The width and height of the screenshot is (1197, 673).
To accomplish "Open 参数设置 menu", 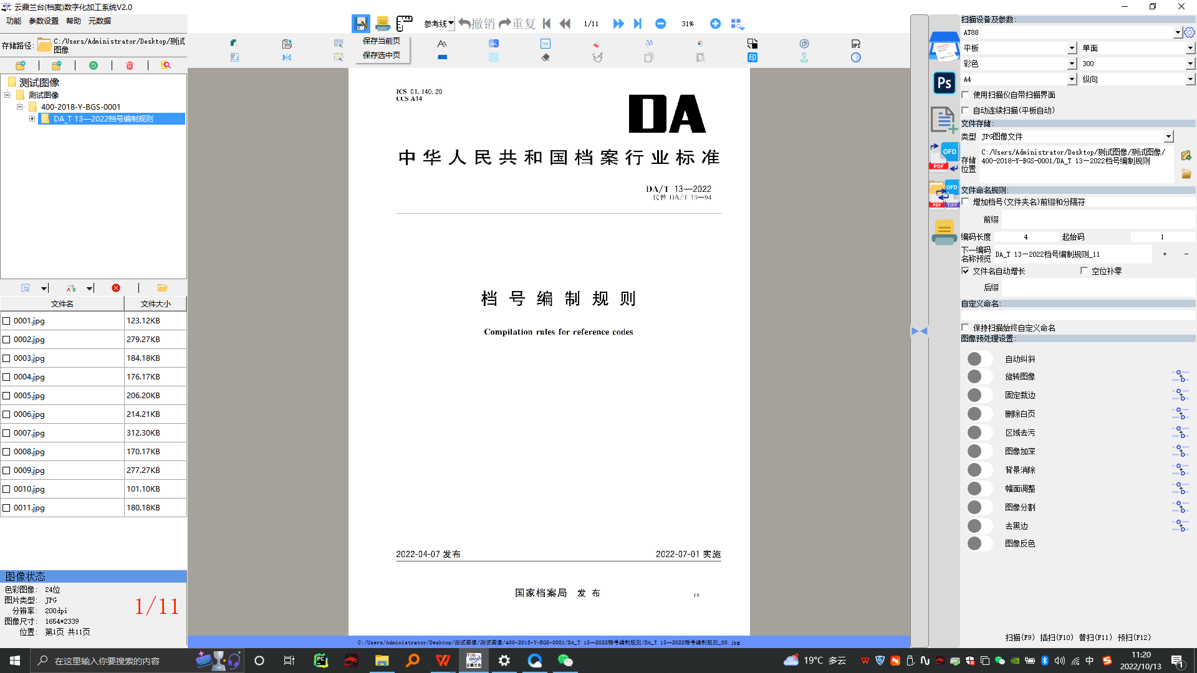I will 44,21.
